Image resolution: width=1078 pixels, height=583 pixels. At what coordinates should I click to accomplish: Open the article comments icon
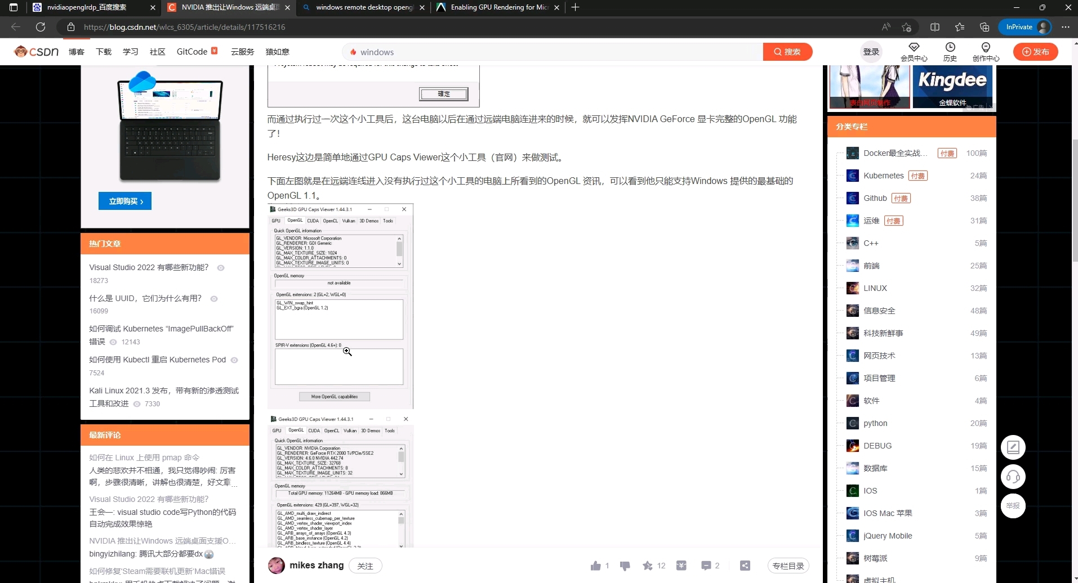pyautogui.click(x=706, y=566)
